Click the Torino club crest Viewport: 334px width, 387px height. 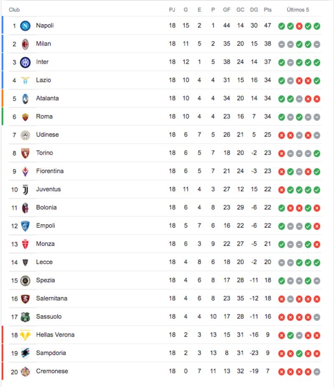click(25, 153)
